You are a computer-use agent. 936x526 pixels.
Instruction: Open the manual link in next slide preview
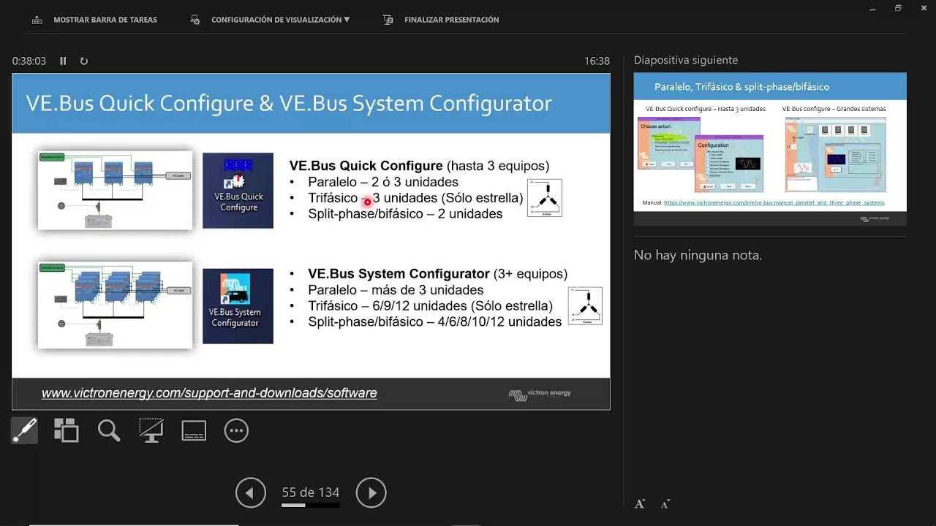(x=774, y=202)
